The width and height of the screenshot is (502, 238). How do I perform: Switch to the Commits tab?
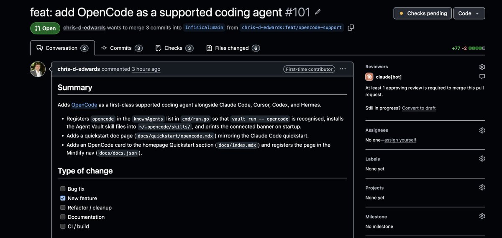tap(122, 48)
